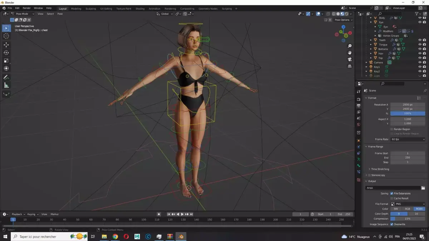Viewport: 429px width, 241px height.
Task: Open the Render properties tab
Action: pos(359,99)
